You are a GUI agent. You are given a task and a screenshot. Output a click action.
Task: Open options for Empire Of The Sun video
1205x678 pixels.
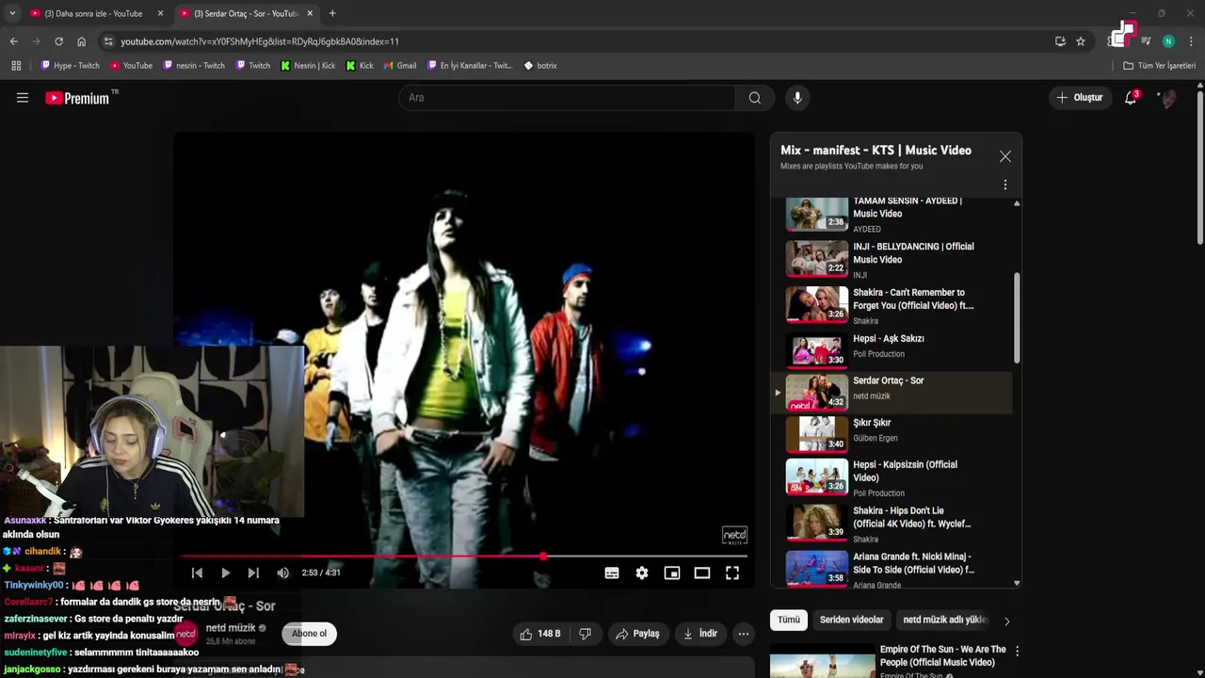[x=1017, y=652]
